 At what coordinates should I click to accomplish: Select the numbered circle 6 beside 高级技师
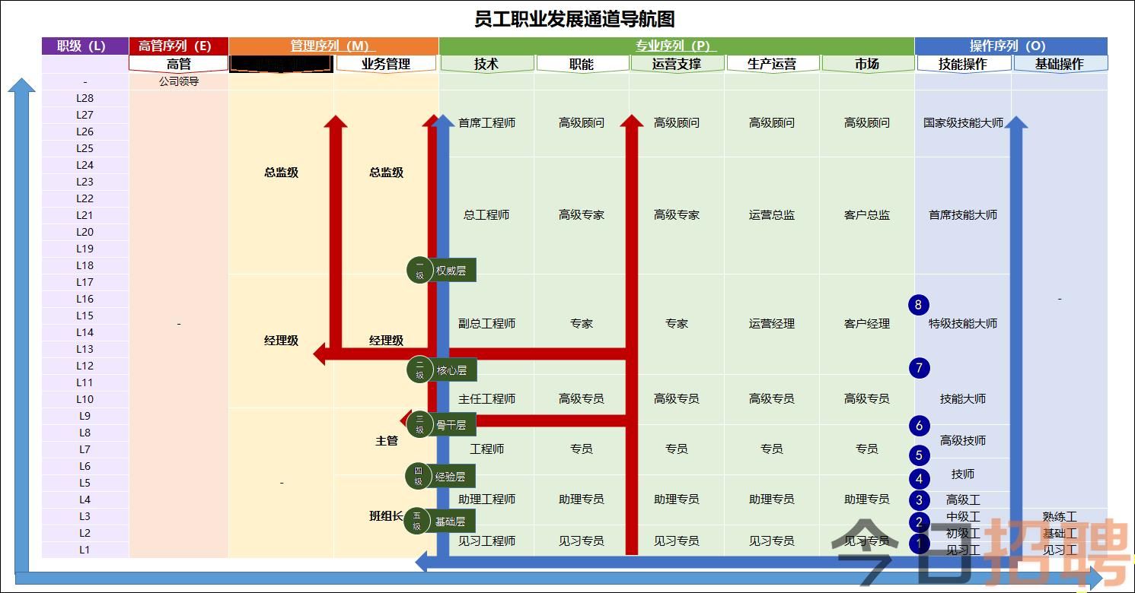(x=920, y=426)
